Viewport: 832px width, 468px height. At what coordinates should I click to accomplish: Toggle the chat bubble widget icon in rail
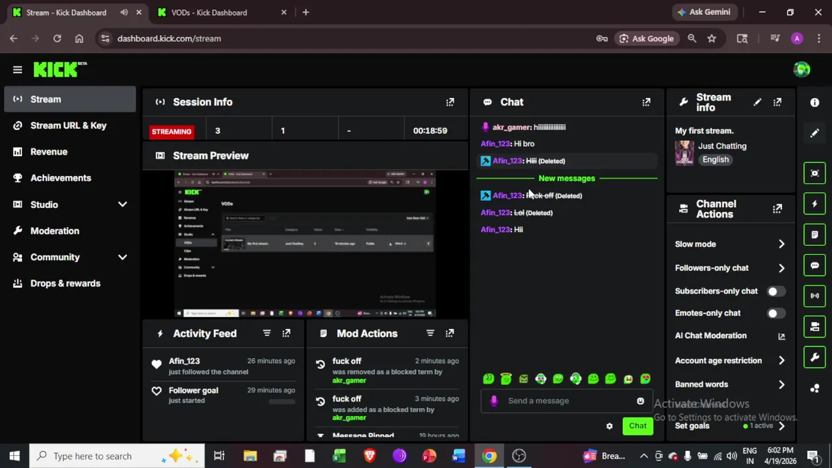coord(814,265)
